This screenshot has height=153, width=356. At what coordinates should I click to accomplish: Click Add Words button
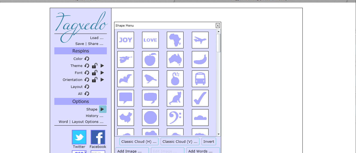point(203,150)
